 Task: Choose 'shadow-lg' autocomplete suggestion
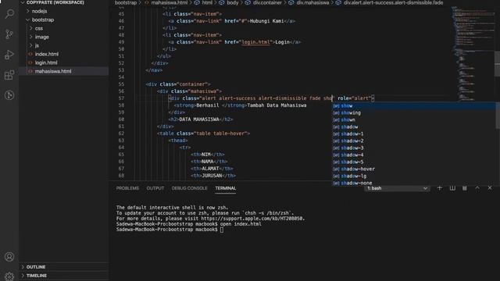click(414, 176)
